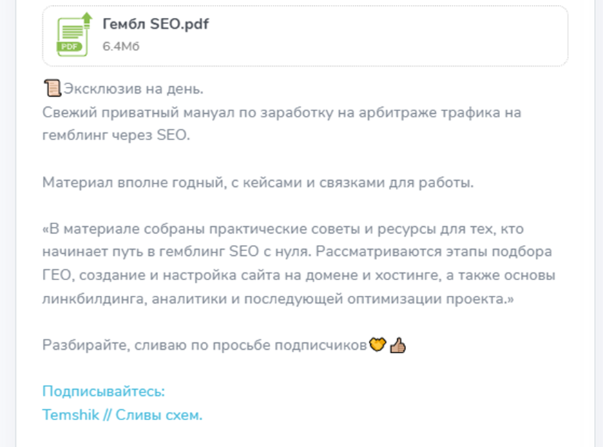Select the Гембл SEO.pdf filename text
The width and height of the screenshot is (603, 447).
157,23
